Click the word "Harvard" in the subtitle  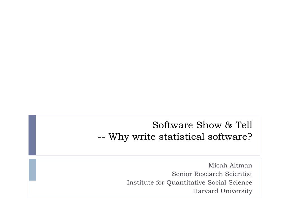tap(205, 191)
